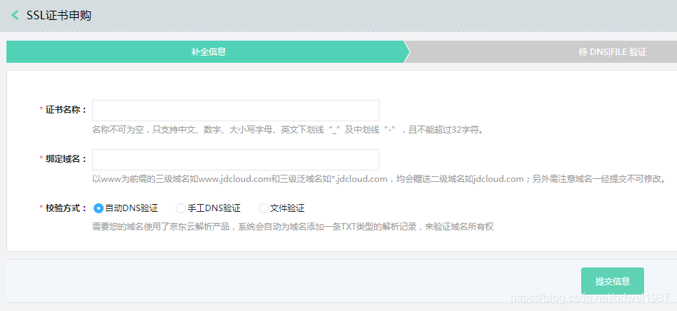Select the 补全信息 step tab
The height and width of the screenshot is (311, 677).
tap(207, 52)
